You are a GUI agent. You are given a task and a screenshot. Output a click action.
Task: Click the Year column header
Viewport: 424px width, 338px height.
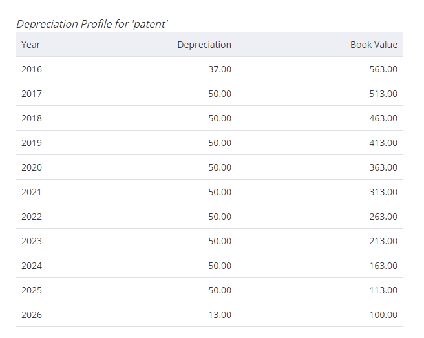[x=43, y=45]
